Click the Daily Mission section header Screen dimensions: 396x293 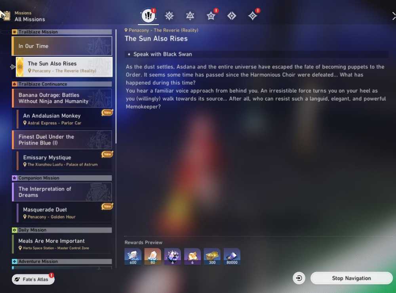62,230
